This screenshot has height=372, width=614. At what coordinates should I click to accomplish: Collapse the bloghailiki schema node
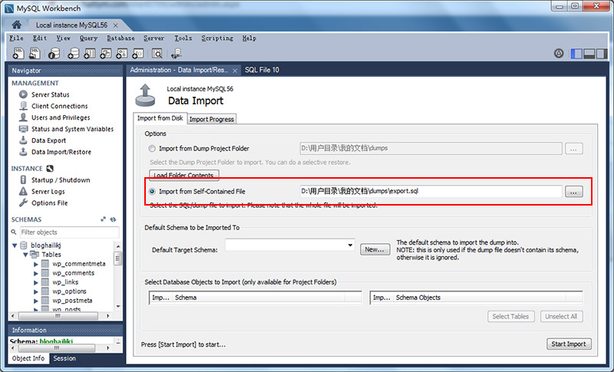(15, 245)
